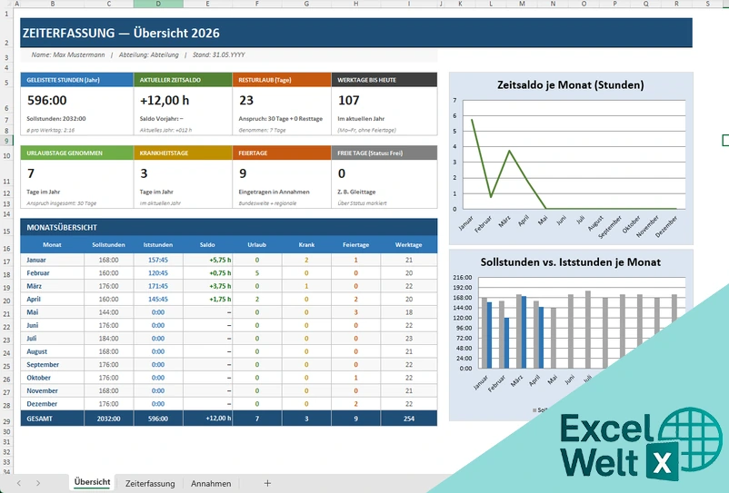The height and width of the screenshot is (493, 729).
Task: Click the ZEITERFASSUNG title banner cell
Action: (x=356, y=33)
